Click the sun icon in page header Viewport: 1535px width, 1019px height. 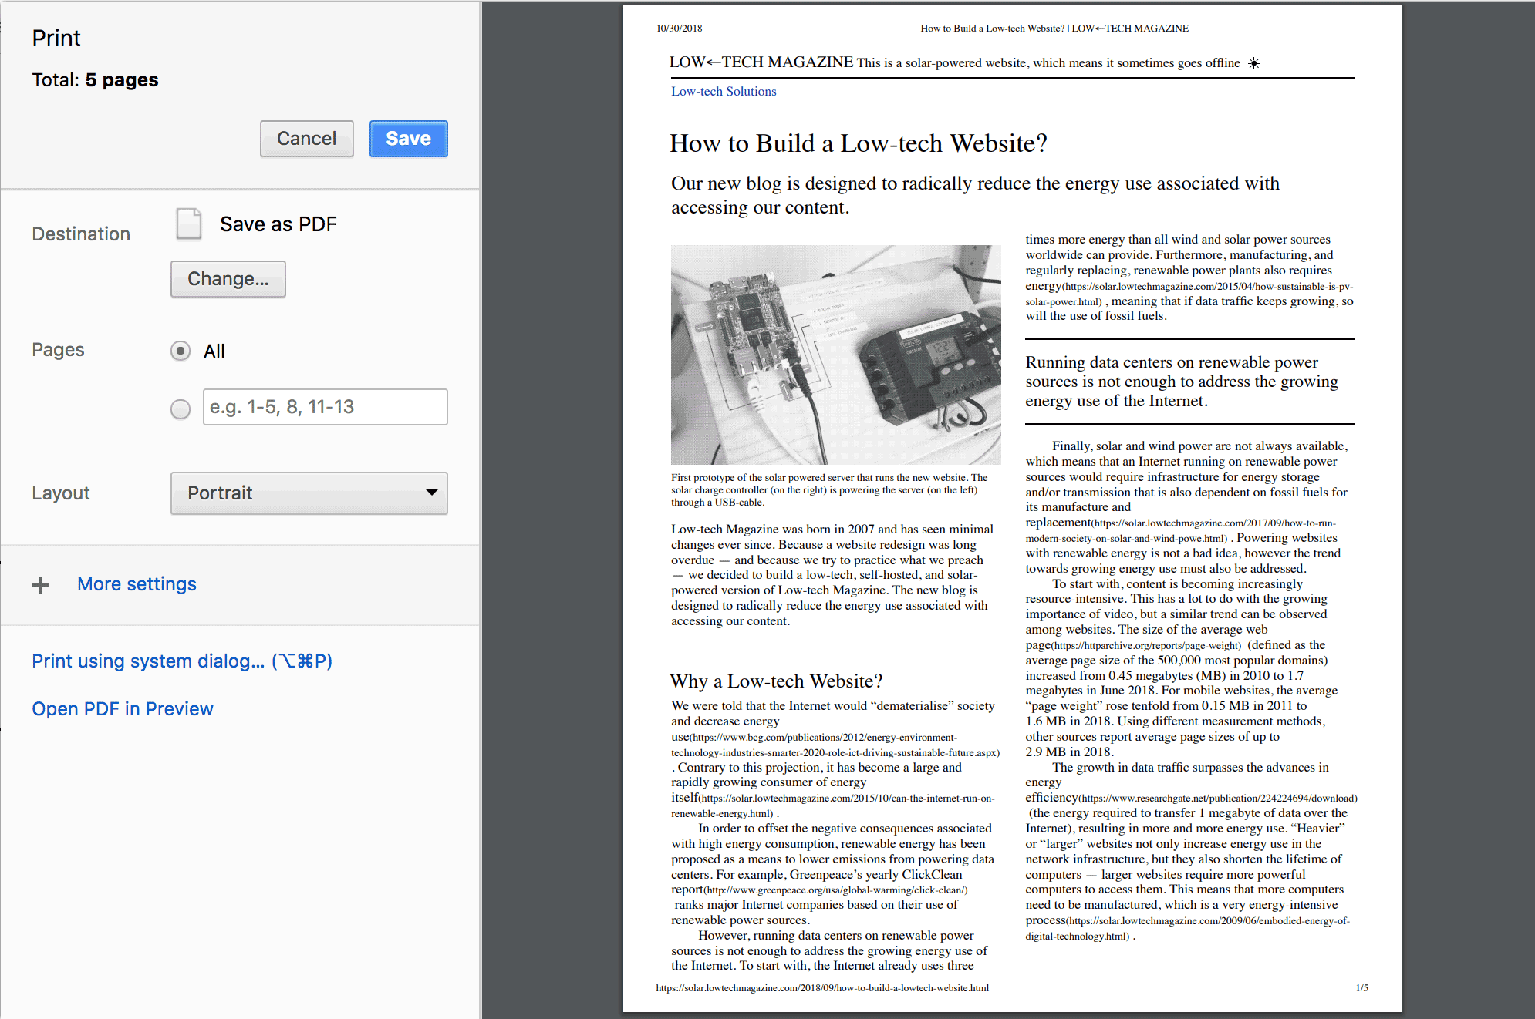tap(1254, 63)
